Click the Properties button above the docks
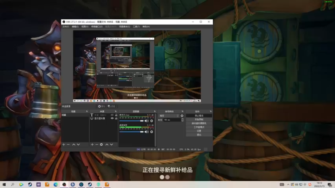The height and width of the screenshot is (188, 335). coord(101,107)
